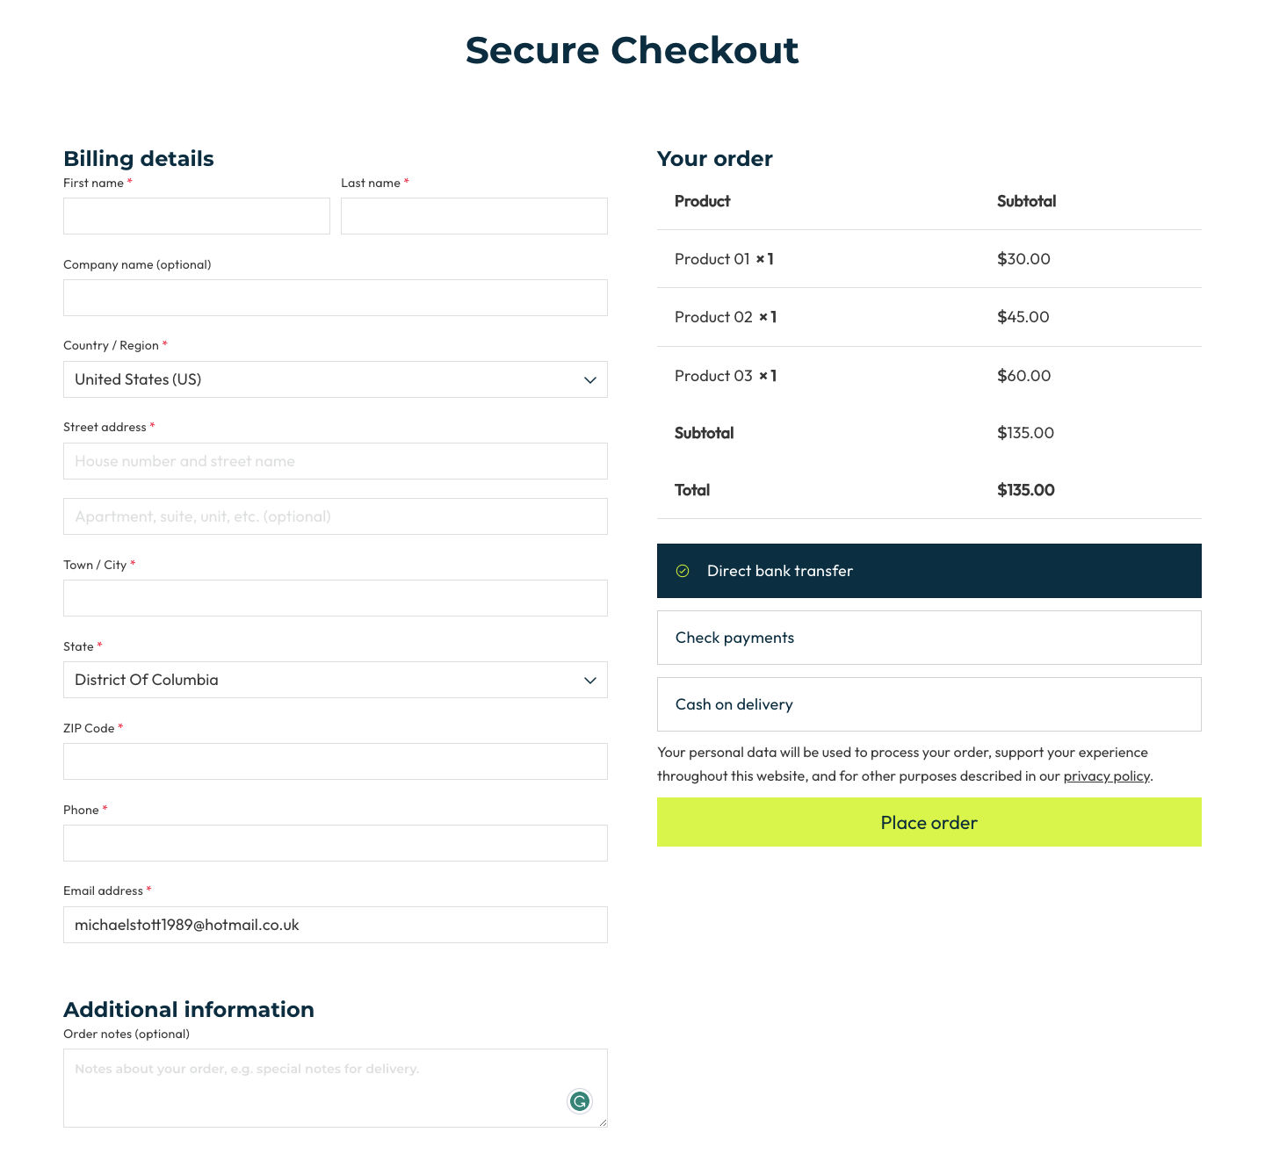This screenshot has height=1161, width=1265.
Task: Click the Email address field
Action: [335, 925]
